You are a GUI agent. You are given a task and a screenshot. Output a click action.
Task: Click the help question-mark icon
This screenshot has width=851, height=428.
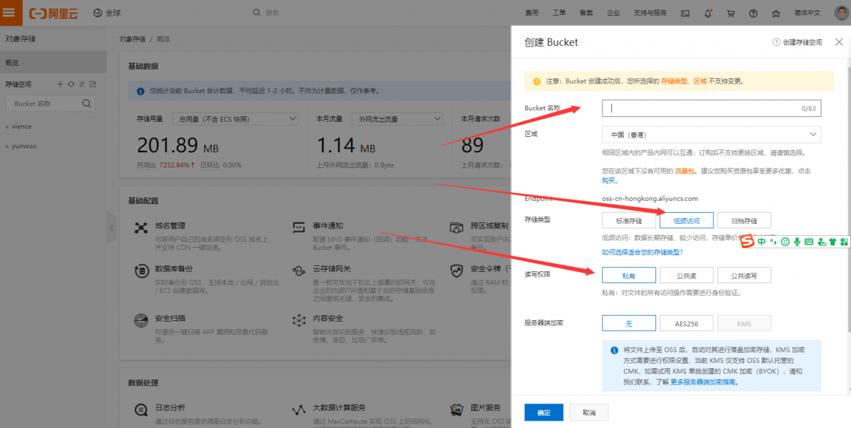pyautogui.click(x=753, y=13)
